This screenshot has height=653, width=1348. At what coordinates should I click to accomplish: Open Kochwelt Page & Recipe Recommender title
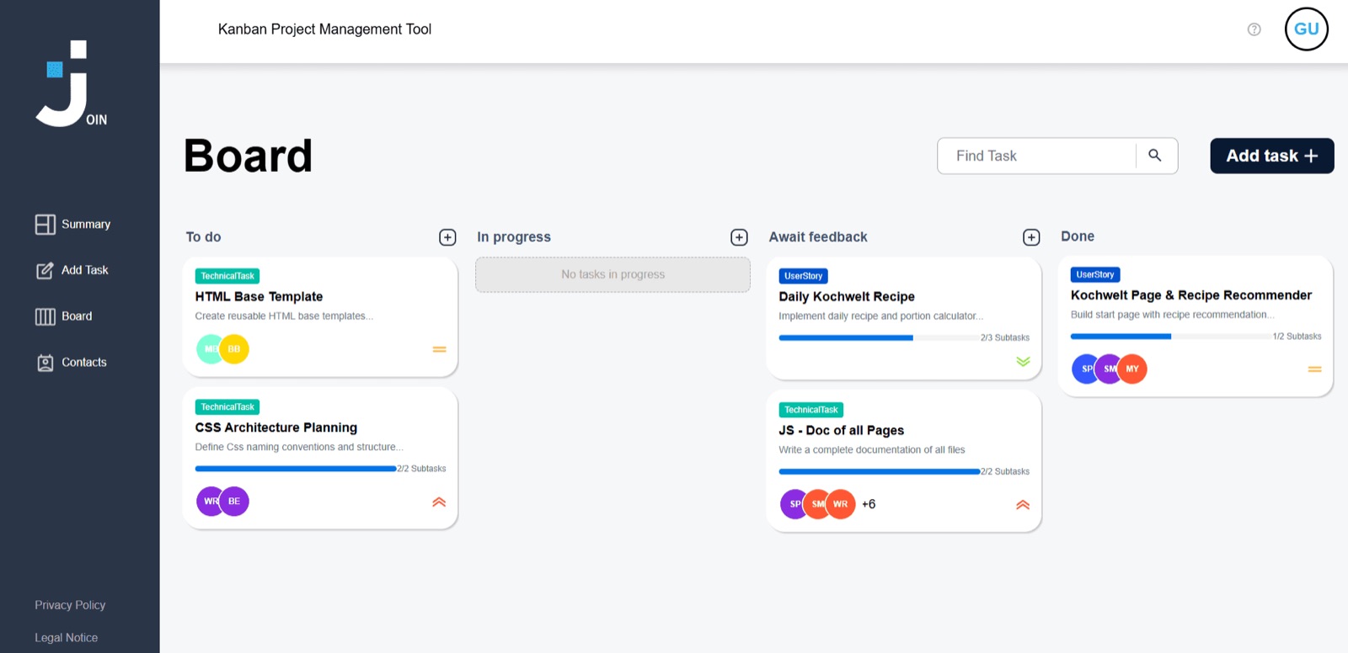pos(1191,295)
